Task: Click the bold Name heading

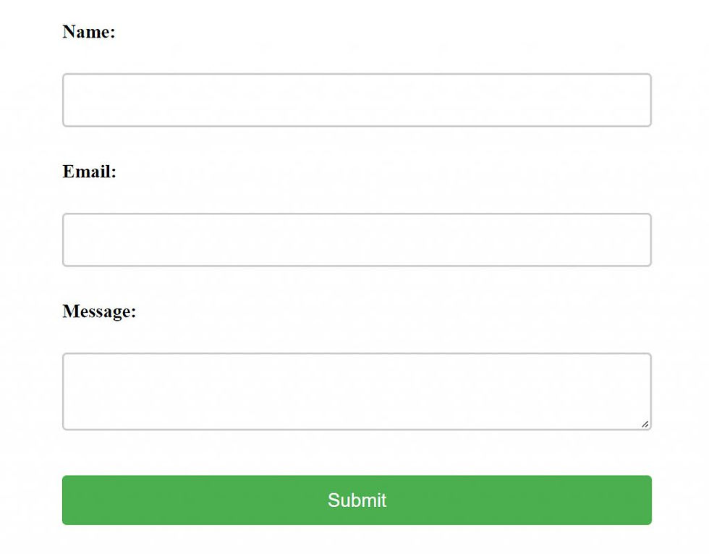Action: (x=89, y=32)
